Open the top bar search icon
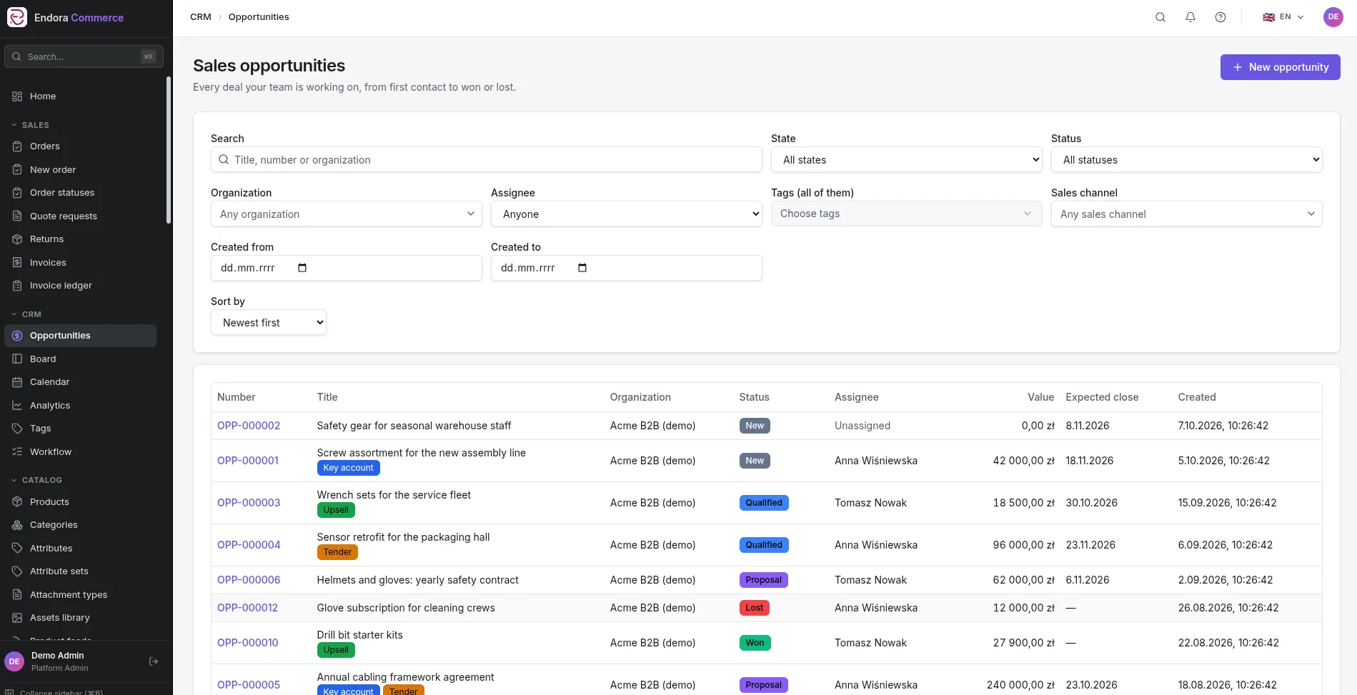 [x=1160, y=17]
